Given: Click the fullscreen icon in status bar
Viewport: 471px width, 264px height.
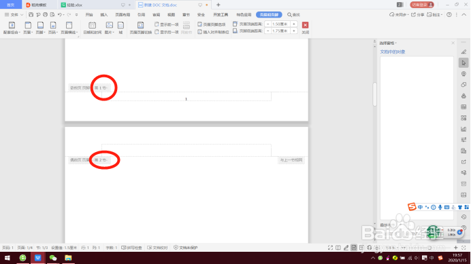Looking at the screenshot, I should click(330, 248).
